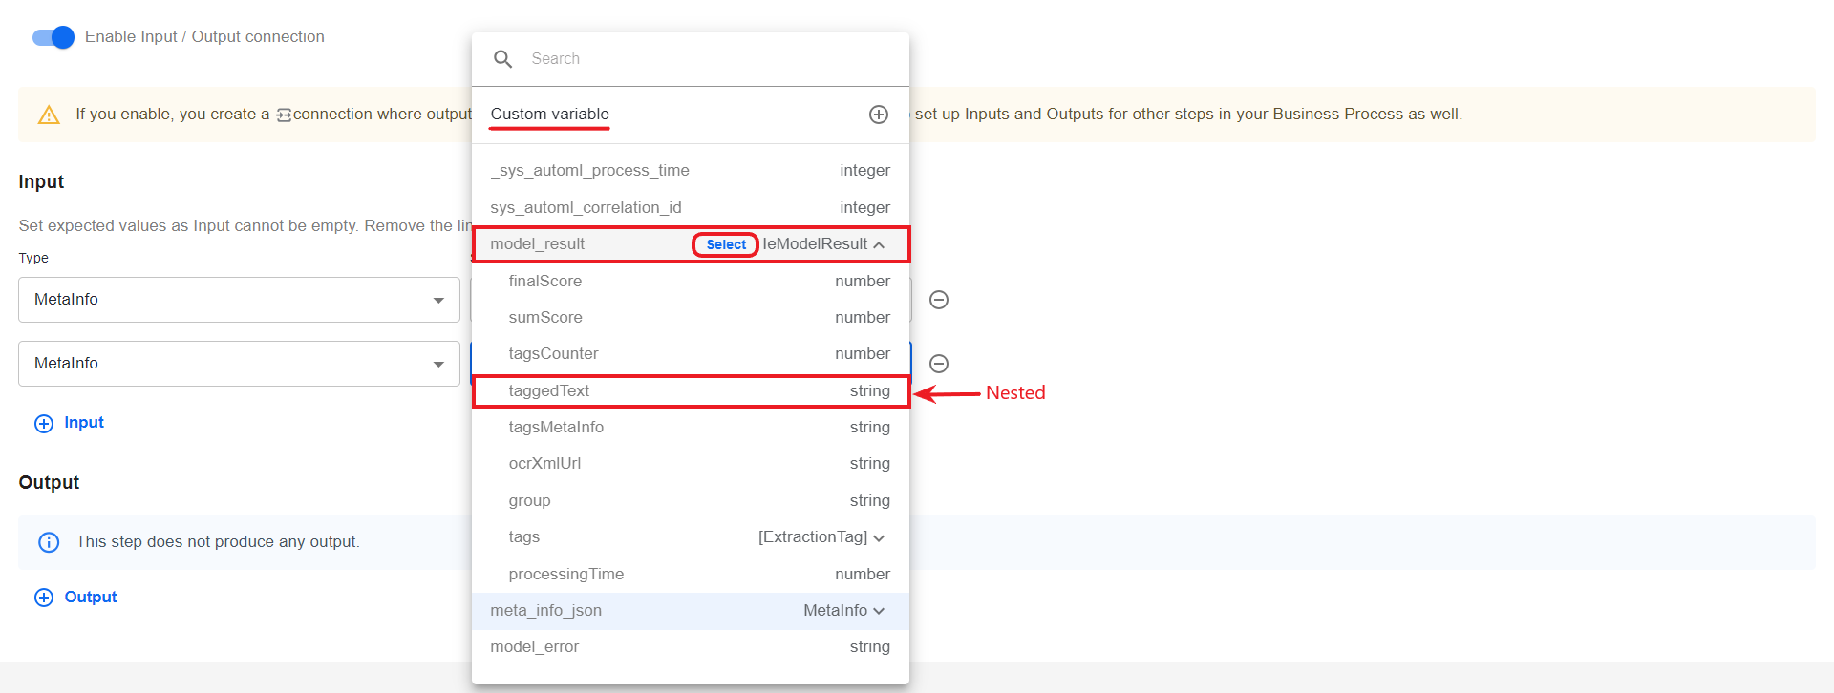This screenshot has height=693, width=1834.
Task: Choose sumScore nested field
Action: point(691,318)
